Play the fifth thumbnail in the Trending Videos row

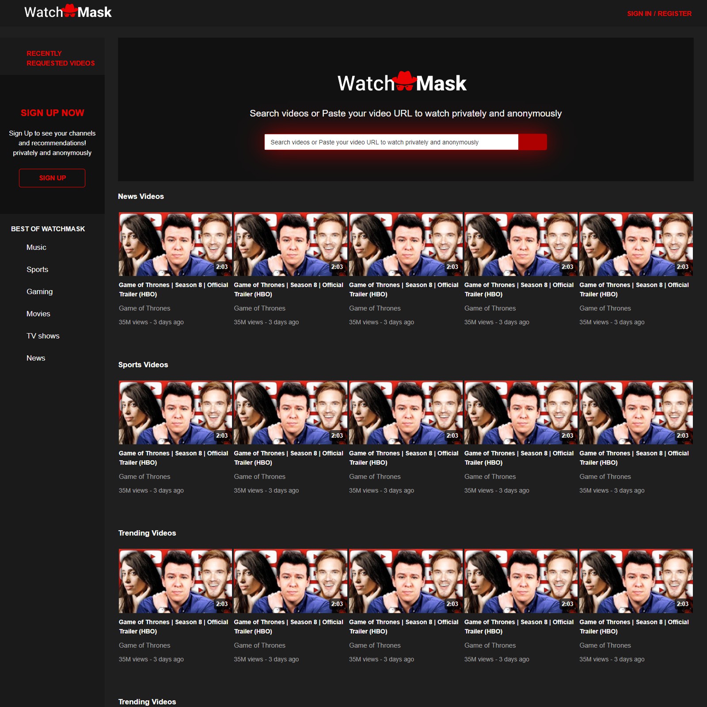click(636, 581)
